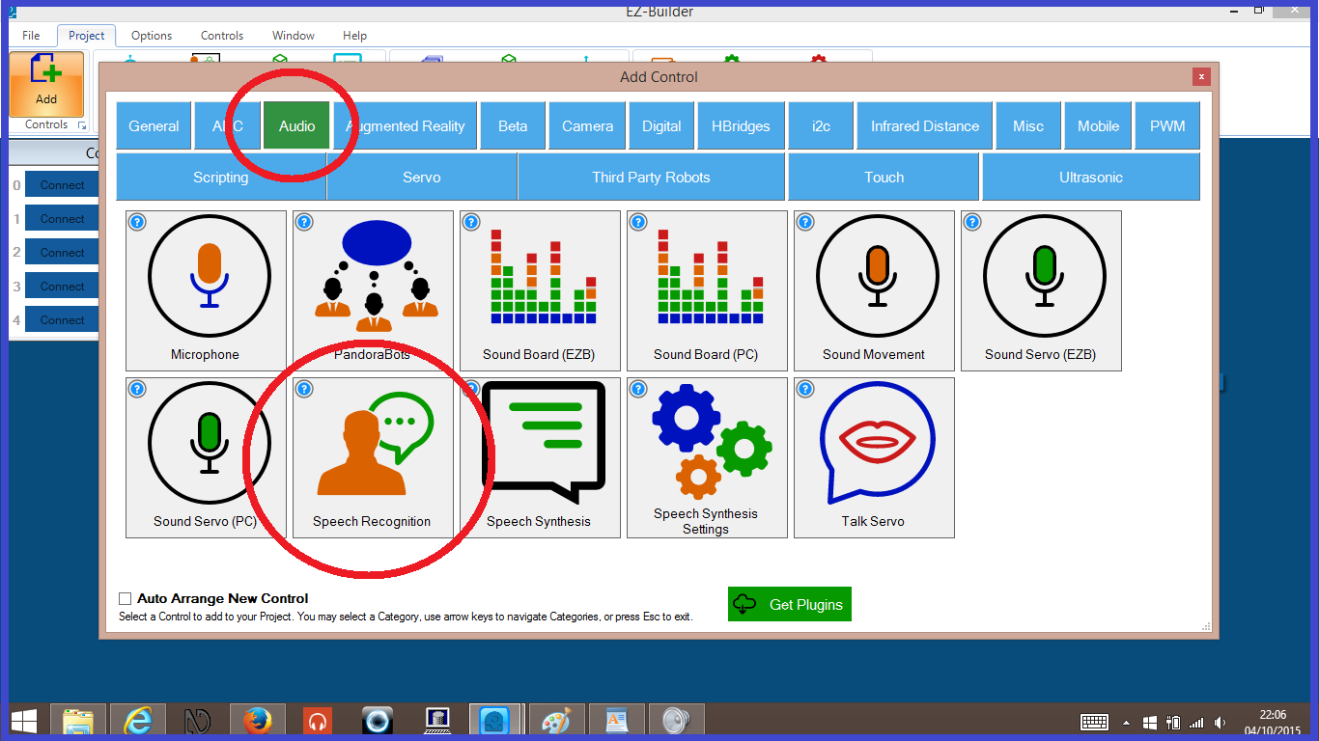This screenshot has width=1319, height=741.
Task: Select the Third Party Robots tab
Action: coord(651,178)
